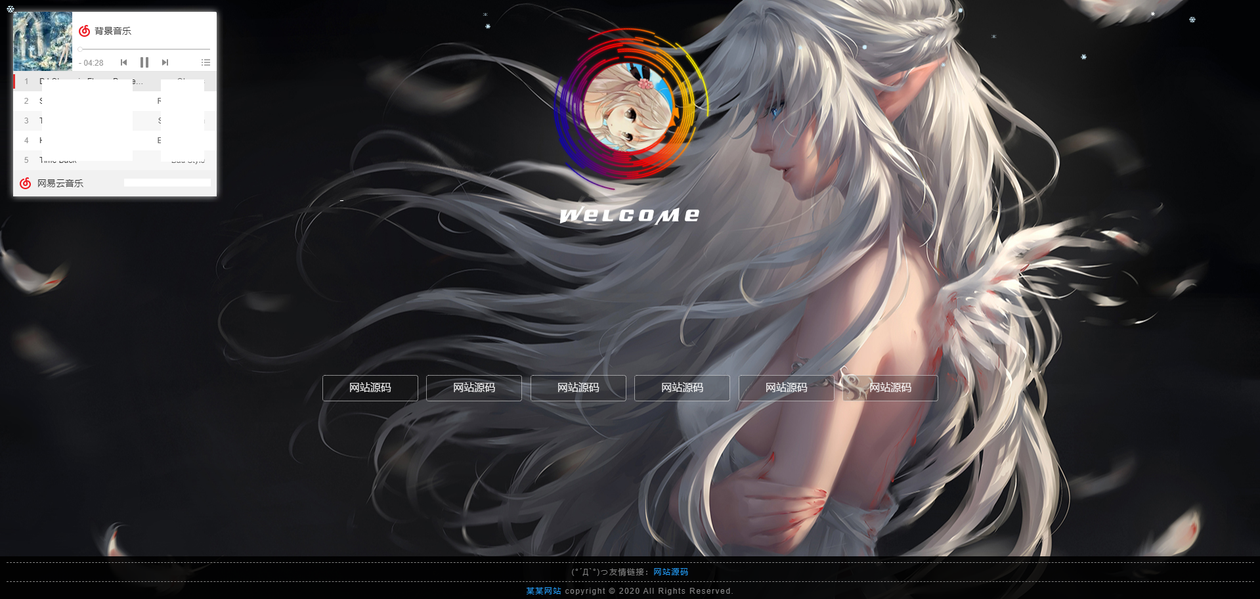
Task: Open the 网易云音乐 link in player footer
Action: 60,183
